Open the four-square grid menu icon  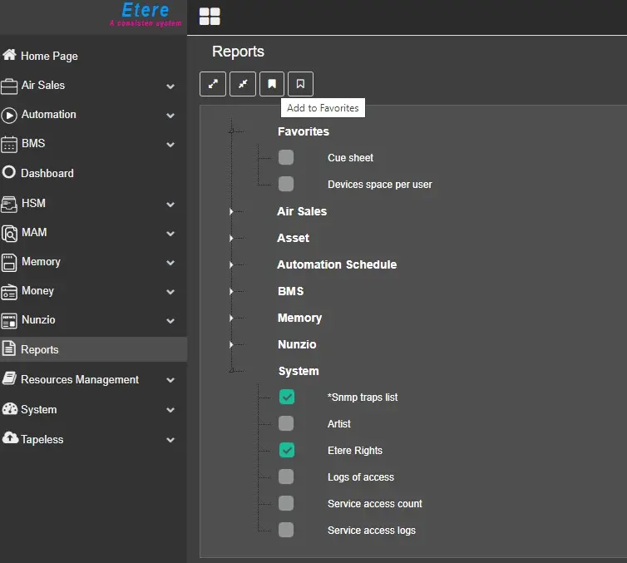[210, 17]
